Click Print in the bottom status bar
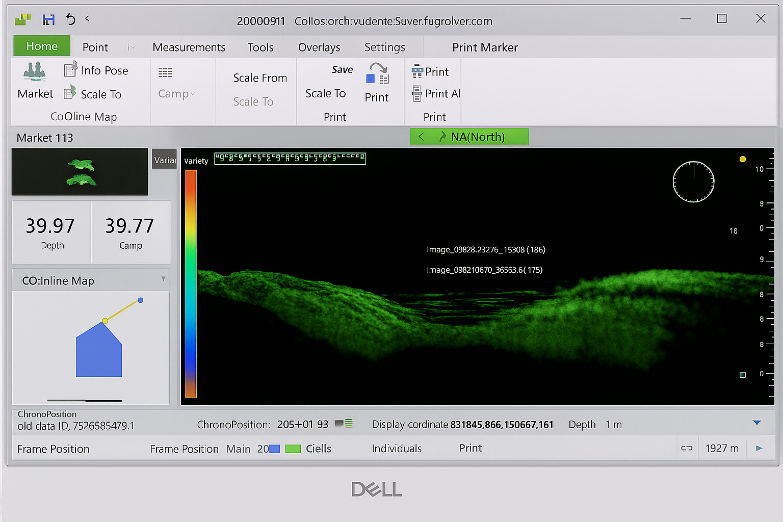The image size is (783, 522). point(470,448)
